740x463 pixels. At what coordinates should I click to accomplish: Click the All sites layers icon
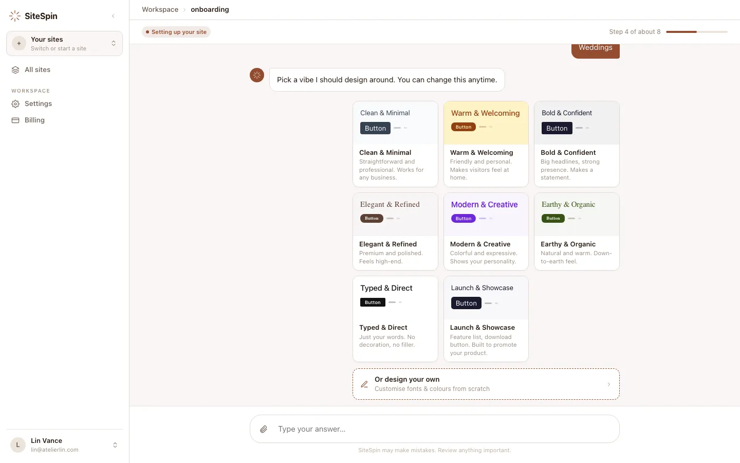point(15,70)
